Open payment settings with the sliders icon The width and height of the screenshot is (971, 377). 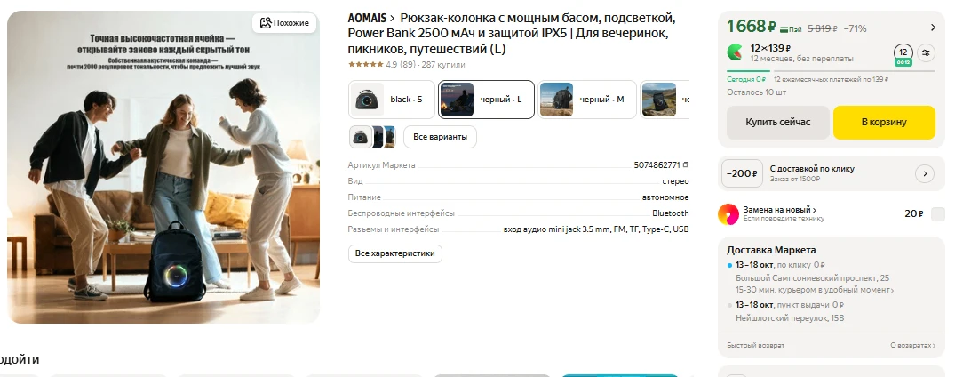[x=926, y=52]
